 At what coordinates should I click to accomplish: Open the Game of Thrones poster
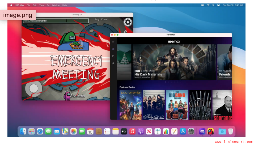[200, 105]
